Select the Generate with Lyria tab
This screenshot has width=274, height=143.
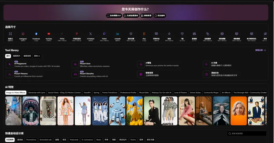pos(37,92)
